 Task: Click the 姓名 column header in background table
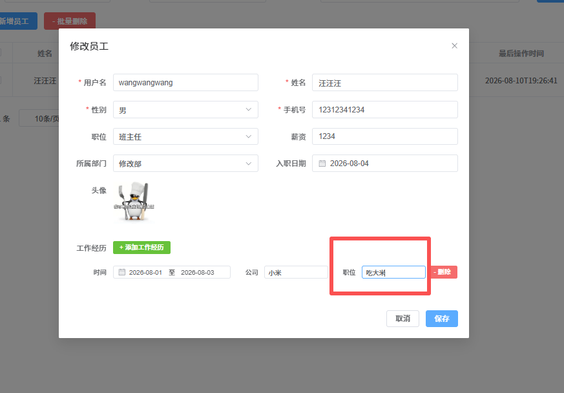[45, 53]
